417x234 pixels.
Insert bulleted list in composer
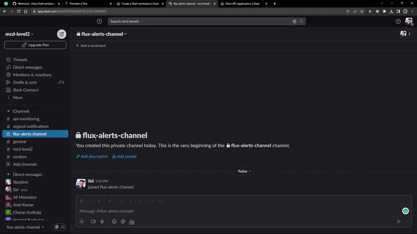point(130,201)
